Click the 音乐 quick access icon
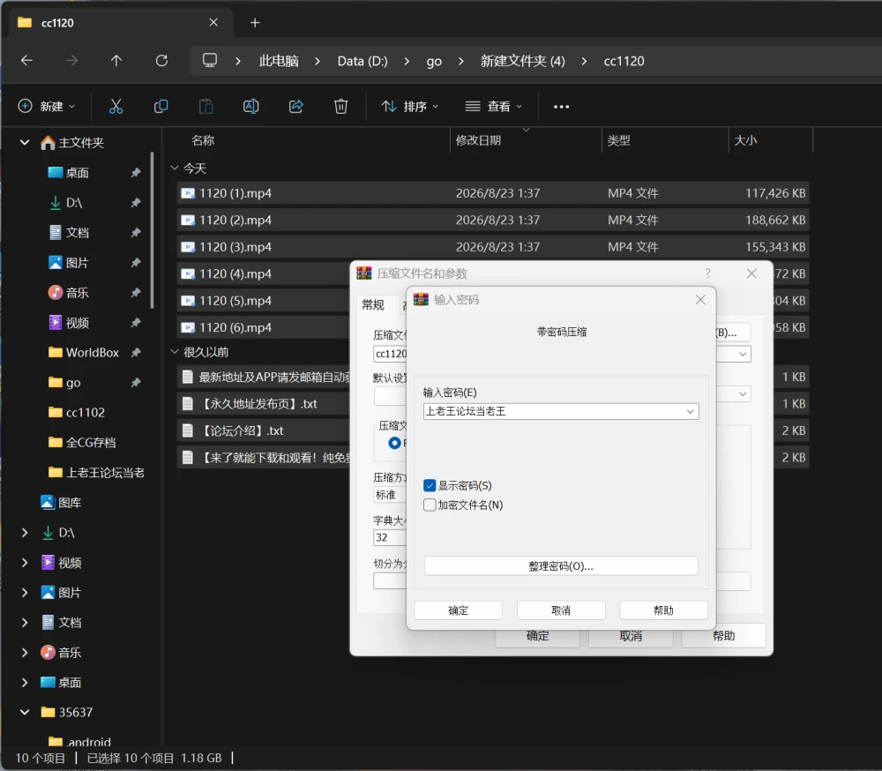The width and height of the screenshot is (882, 771). point(55,293)
